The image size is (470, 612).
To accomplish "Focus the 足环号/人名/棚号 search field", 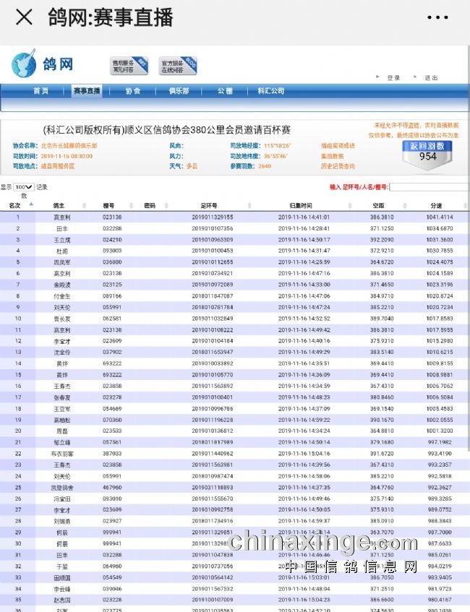I will coord(429,187).
